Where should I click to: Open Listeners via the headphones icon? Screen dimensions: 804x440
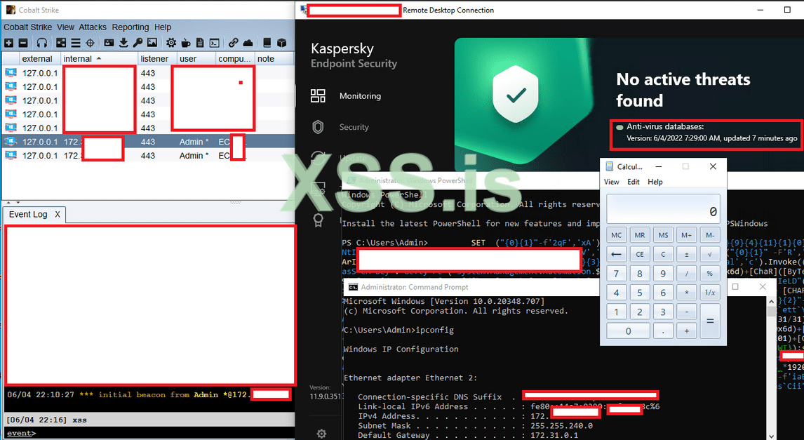(42, 43)
